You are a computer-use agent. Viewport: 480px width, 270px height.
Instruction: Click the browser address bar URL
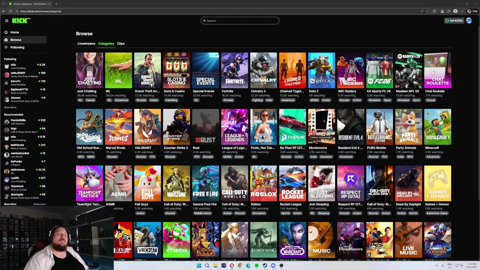pyautogui.click(x=40, y=11)
